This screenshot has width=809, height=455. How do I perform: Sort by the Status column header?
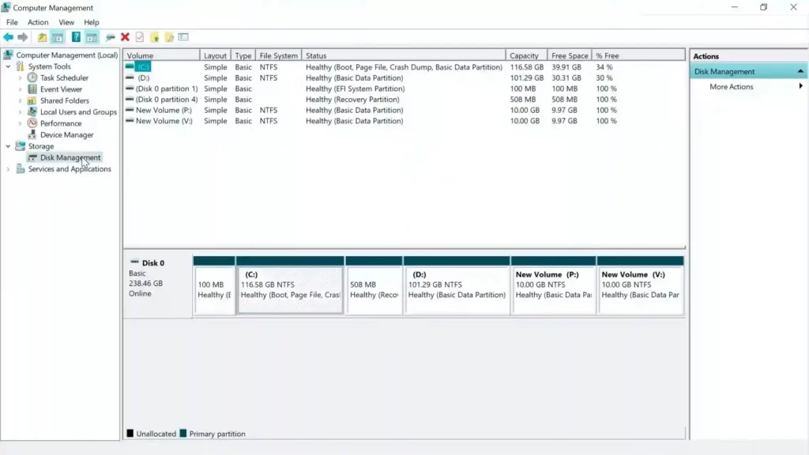click(x=404, y=55)
